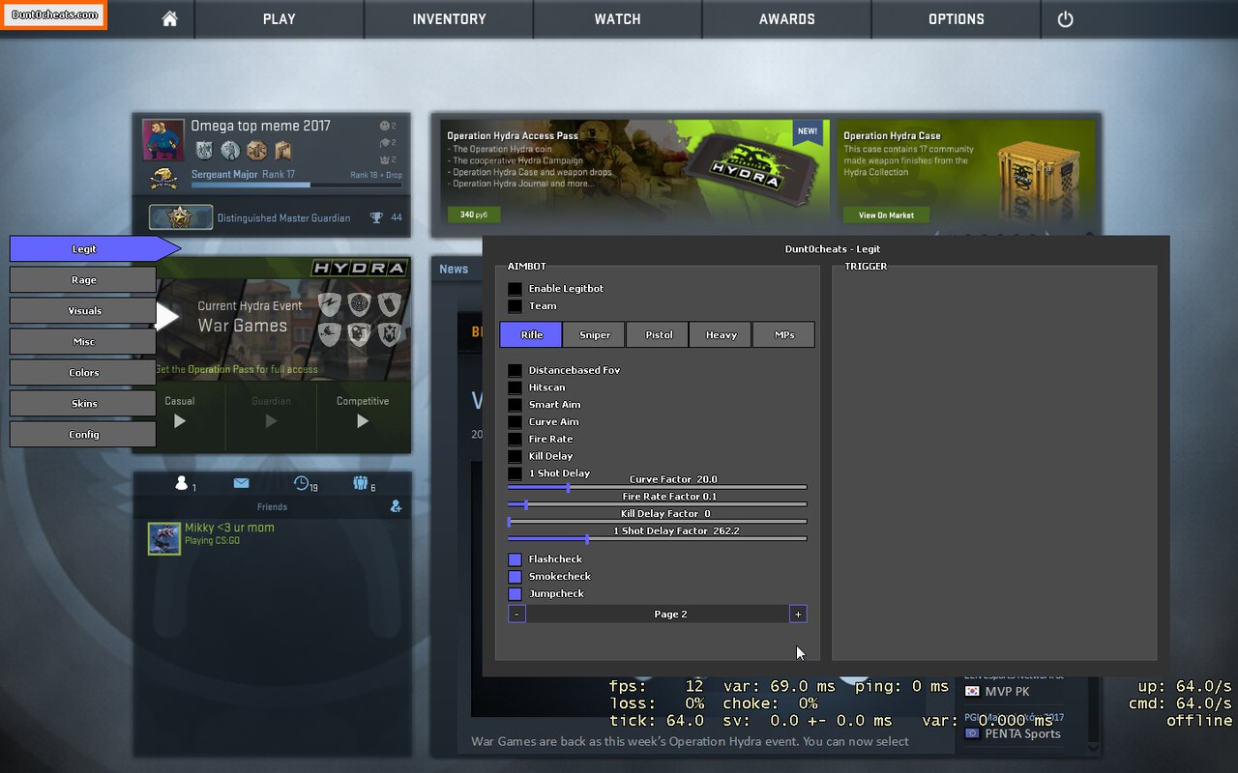The height and width of the screenshot is (773, 1238).
Task: Click the power quit icon
Action: click(1065, 19)
